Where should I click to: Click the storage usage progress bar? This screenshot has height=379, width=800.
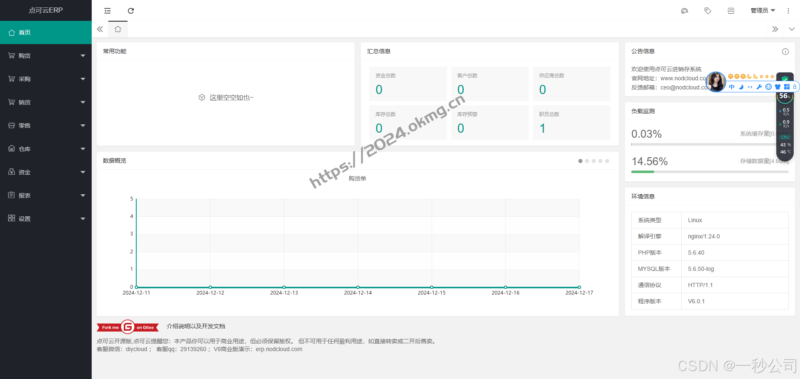point(708,172)
